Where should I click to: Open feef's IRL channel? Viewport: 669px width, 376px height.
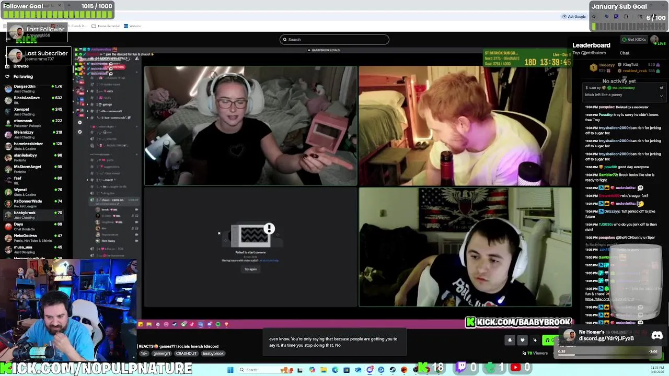(34, 181)
